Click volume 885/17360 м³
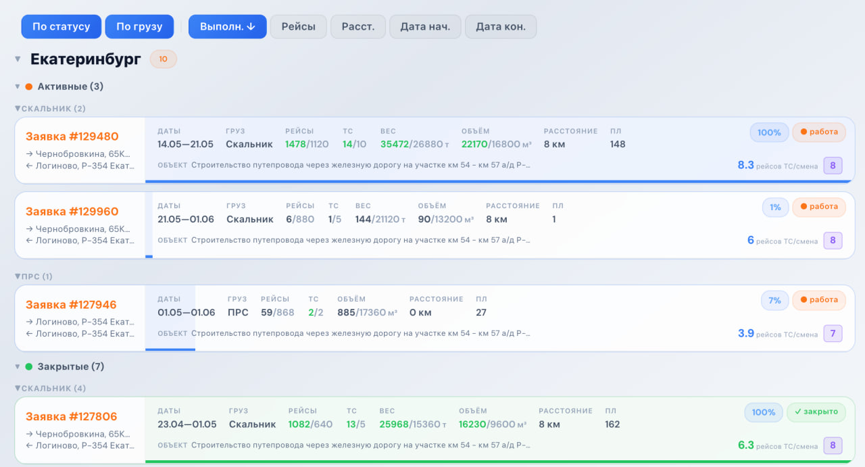The width and height of the screenshot is (865, 467). click(367, 312)
